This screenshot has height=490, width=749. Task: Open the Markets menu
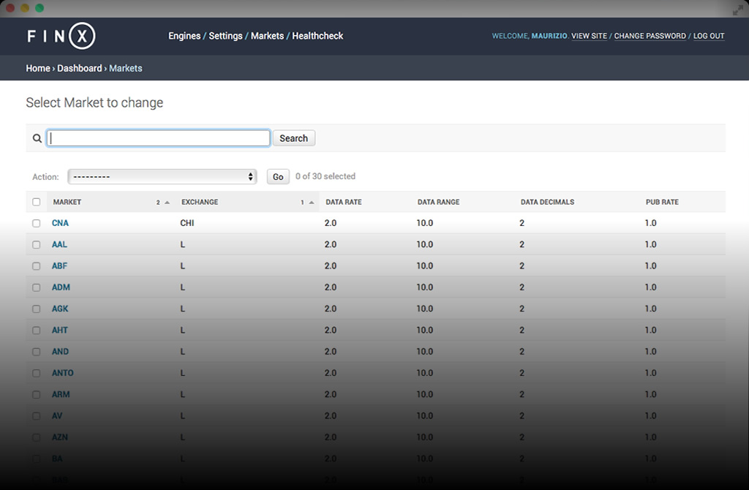267,36
